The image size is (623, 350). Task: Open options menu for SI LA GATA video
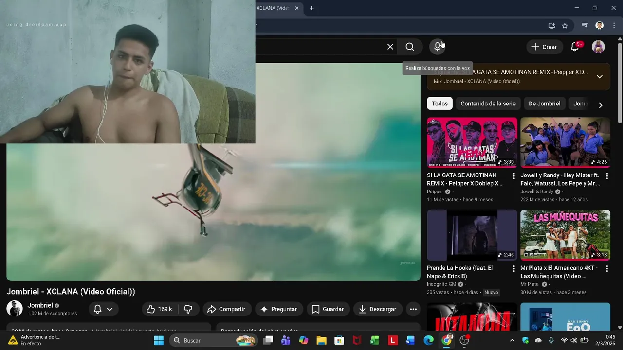513,176
